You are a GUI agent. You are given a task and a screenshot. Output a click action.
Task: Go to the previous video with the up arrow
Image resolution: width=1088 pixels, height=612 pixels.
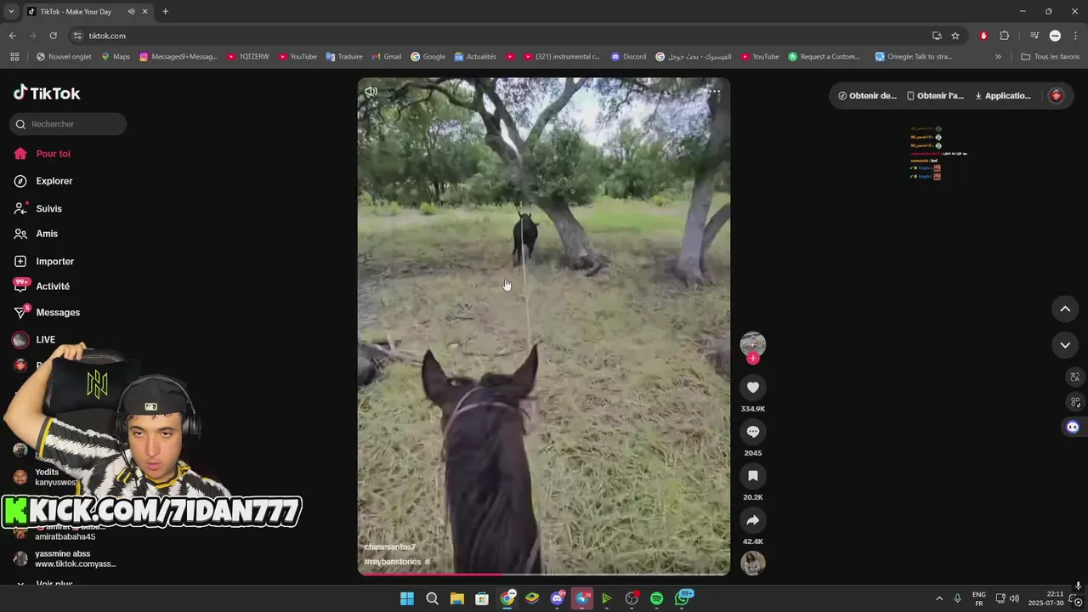coord(1065,309)
